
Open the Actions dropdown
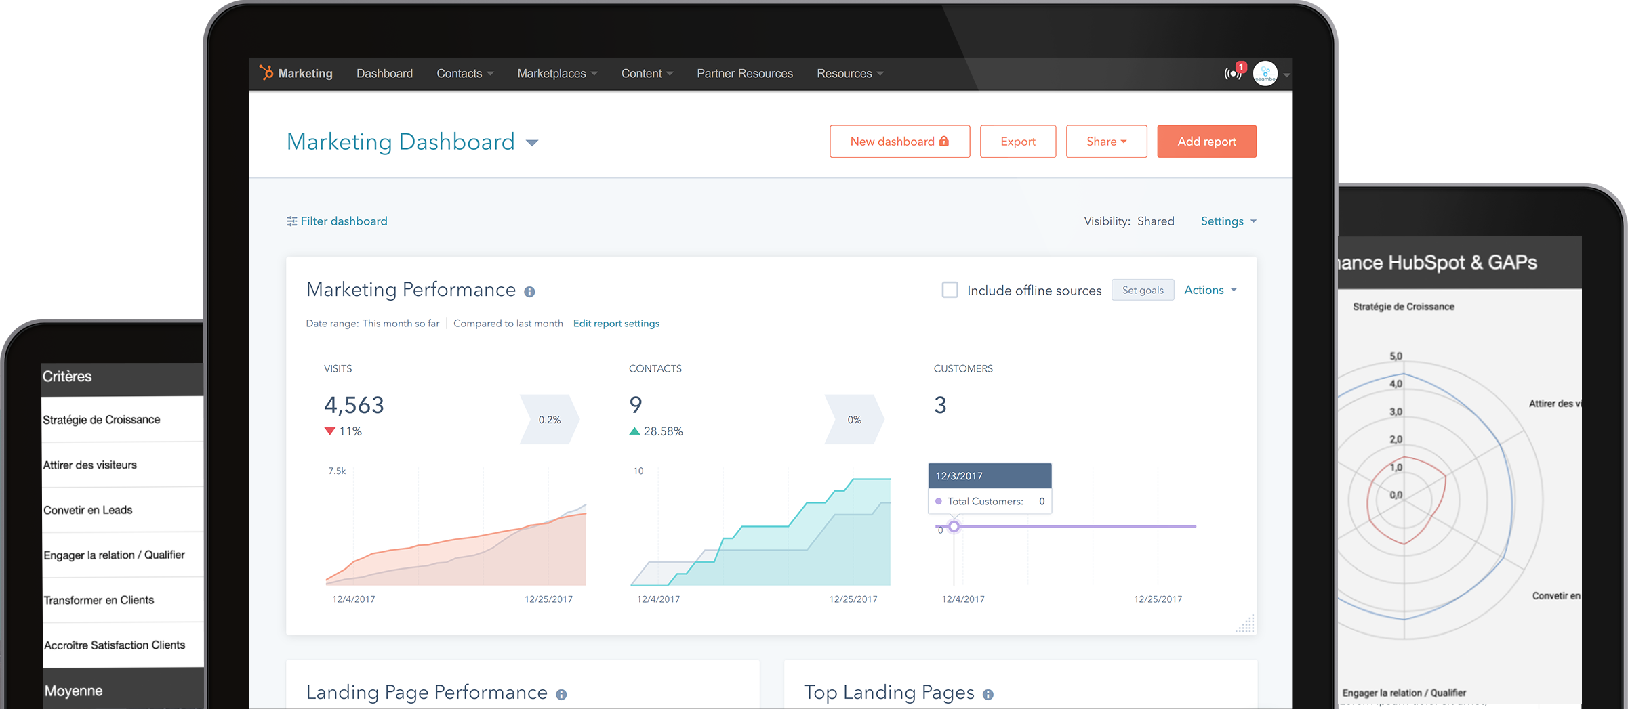coord(1210,290)
